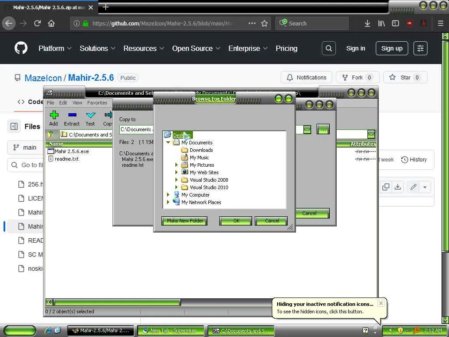Select Downloads folder in tree
The image size is (449, 337).
coord(201,150)
